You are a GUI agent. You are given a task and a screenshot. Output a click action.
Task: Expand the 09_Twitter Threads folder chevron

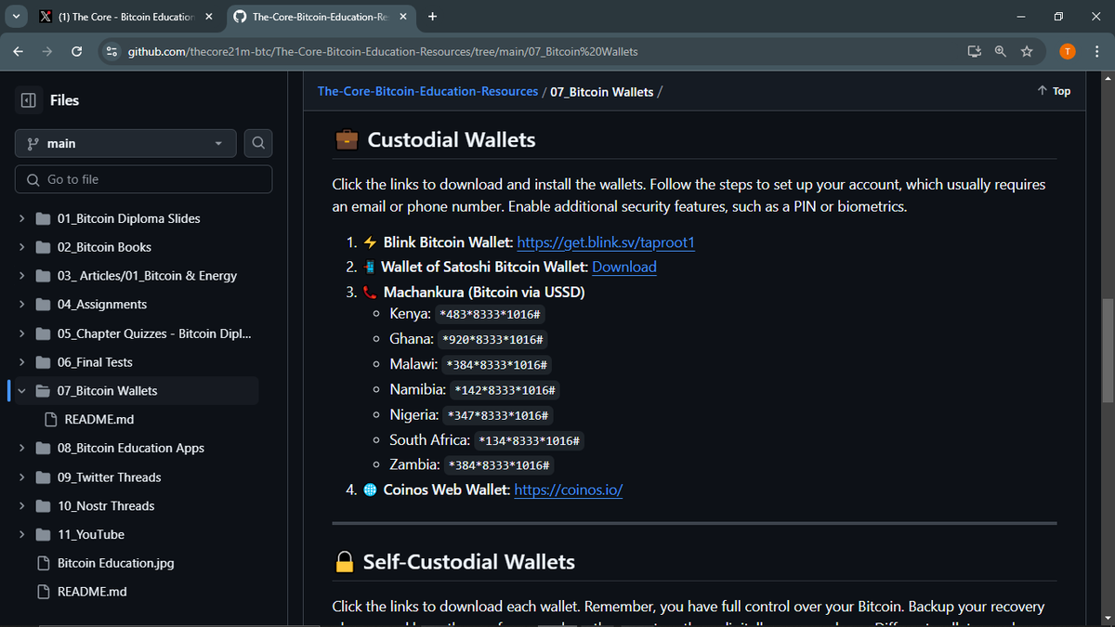pyautogui.click(x=21, y=477)
